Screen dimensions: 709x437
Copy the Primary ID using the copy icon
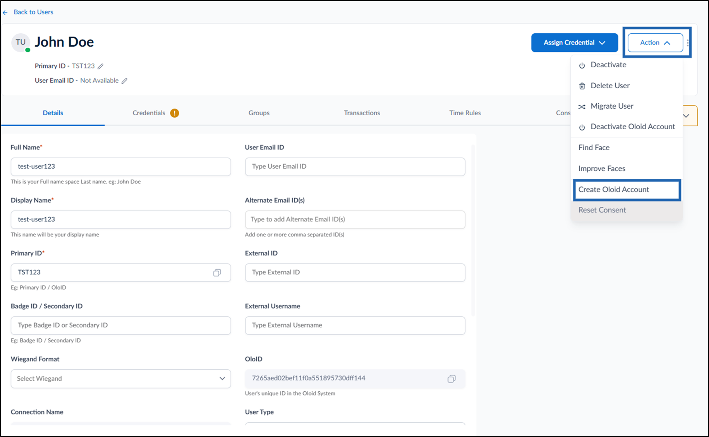(217, 272)
